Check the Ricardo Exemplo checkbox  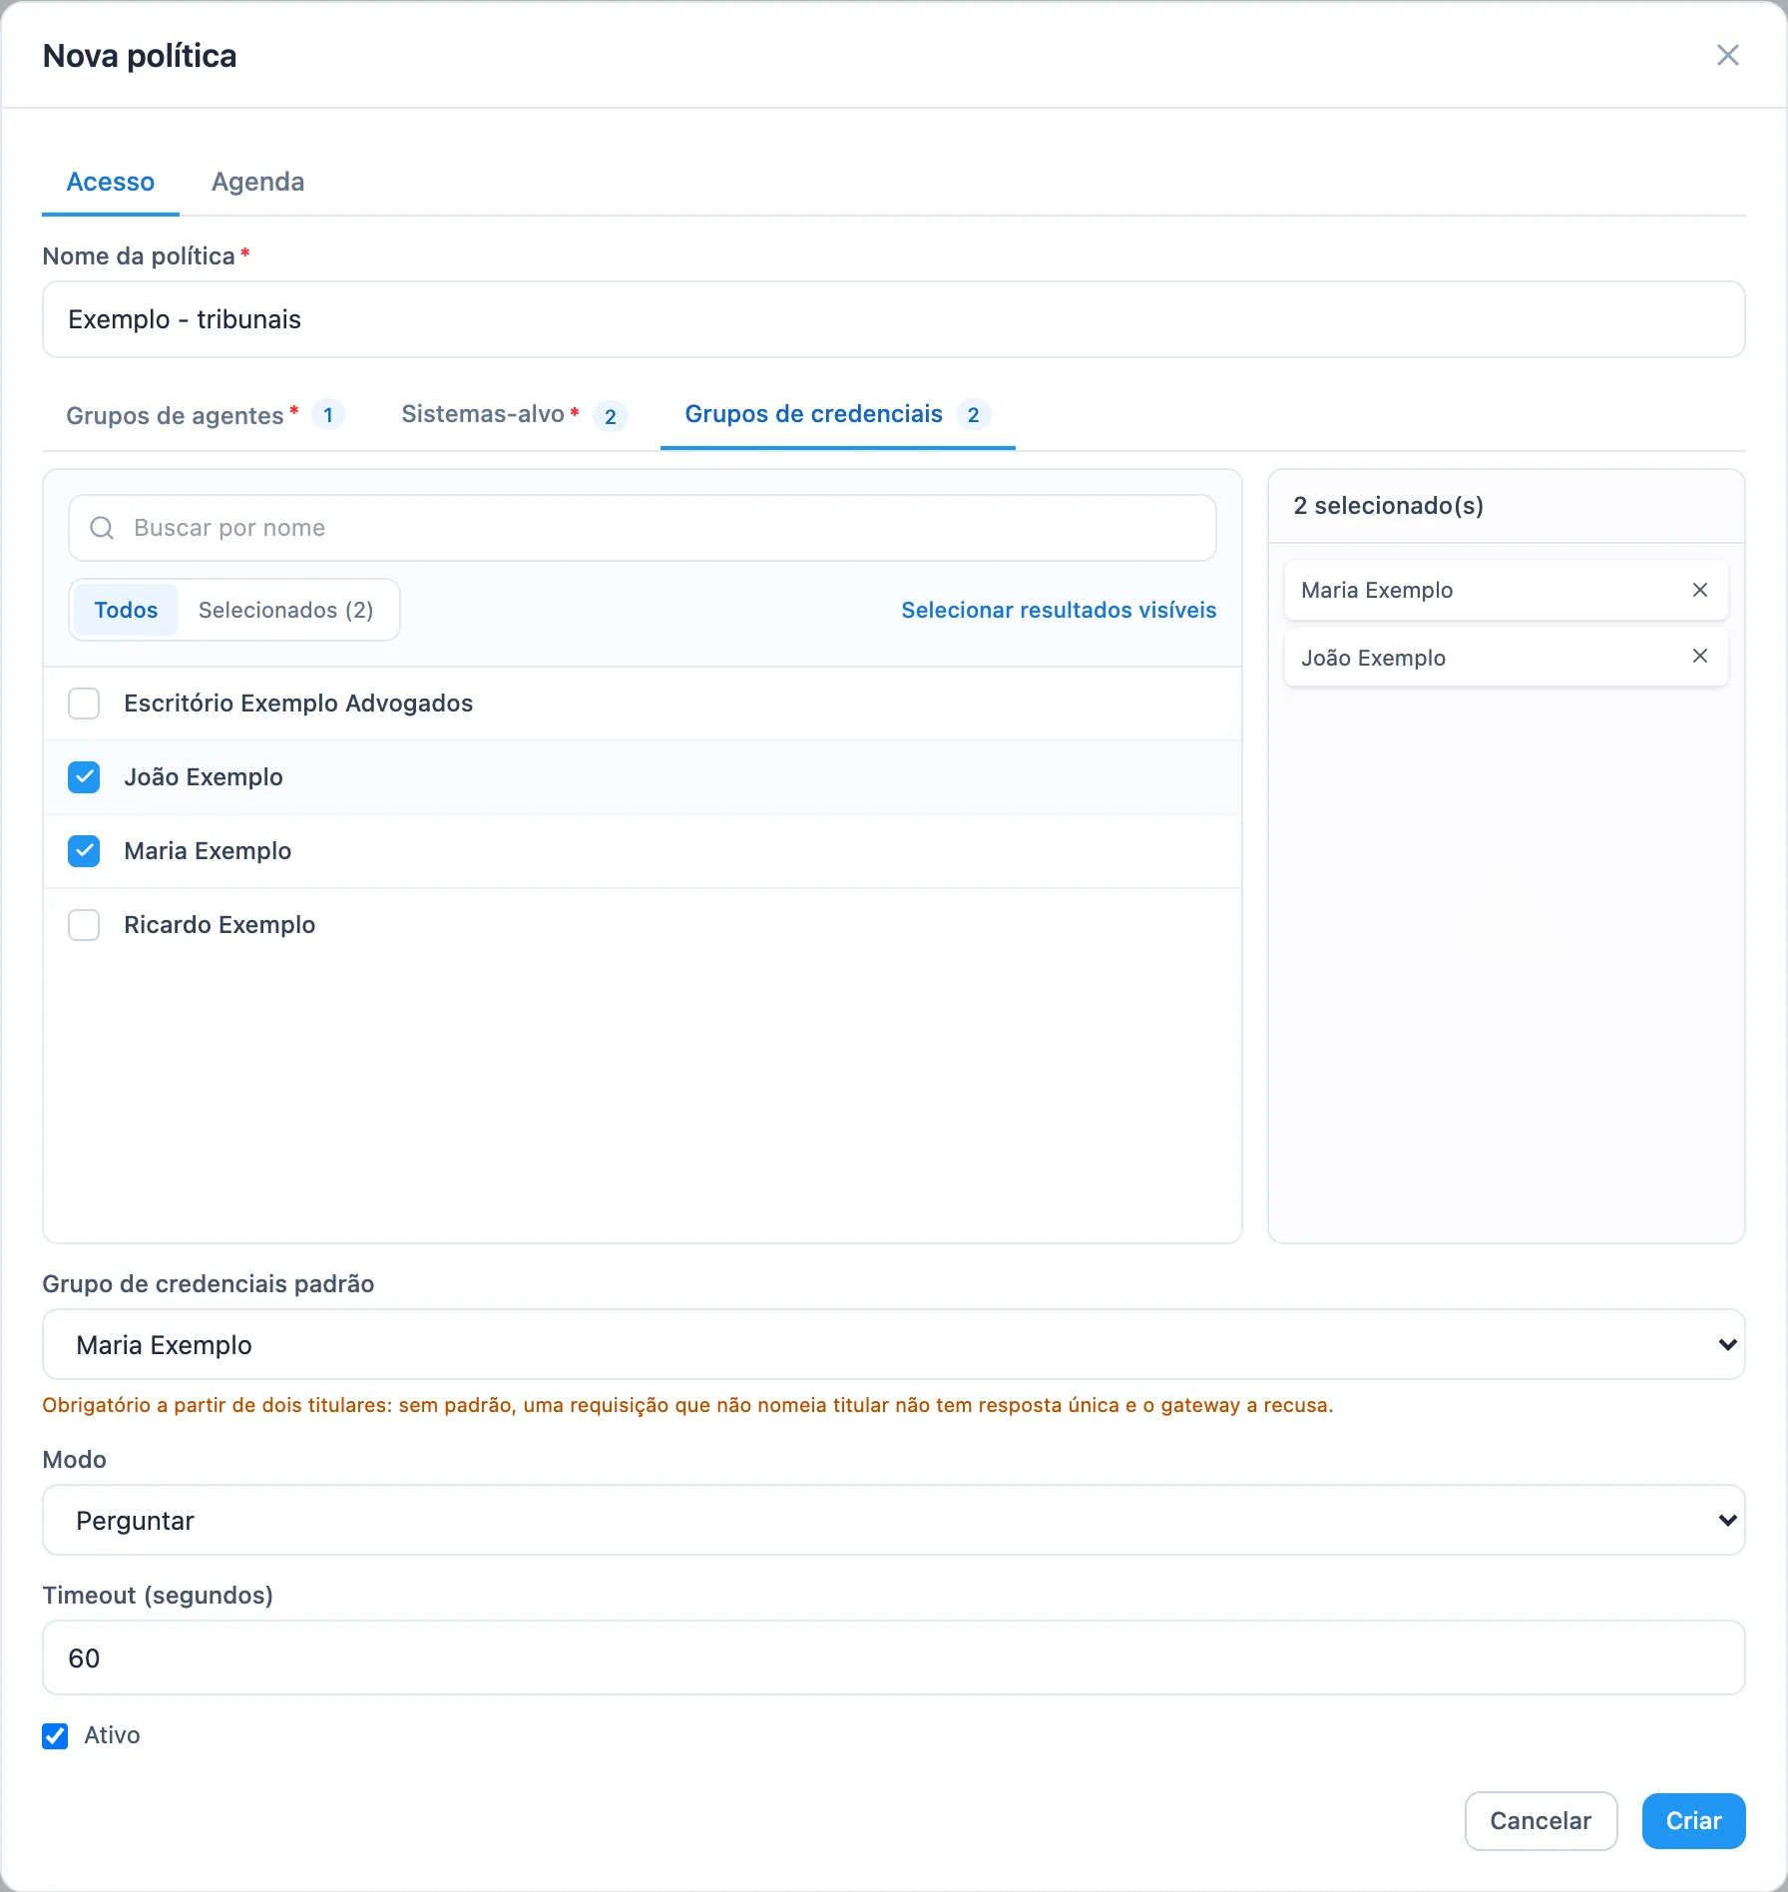pos(84,925)
